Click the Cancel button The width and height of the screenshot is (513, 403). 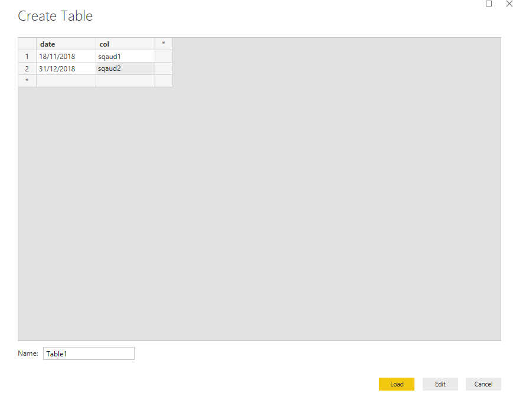(483, 384)
